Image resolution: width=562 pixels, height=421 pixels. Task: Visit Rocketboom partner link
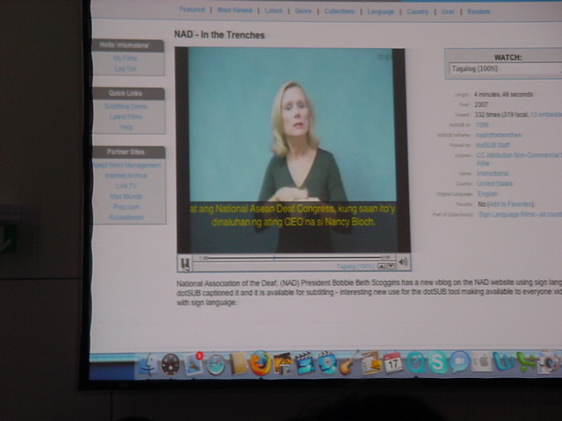coord(126,218)
